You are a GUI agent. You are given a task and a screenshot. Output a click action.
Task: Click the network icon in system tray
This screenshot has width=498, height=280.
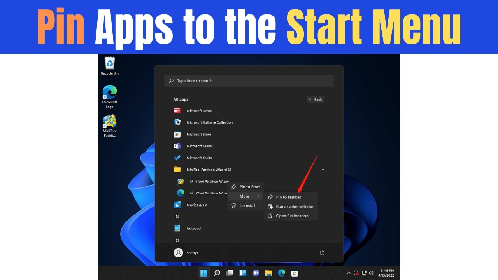(x=364, y=273)
